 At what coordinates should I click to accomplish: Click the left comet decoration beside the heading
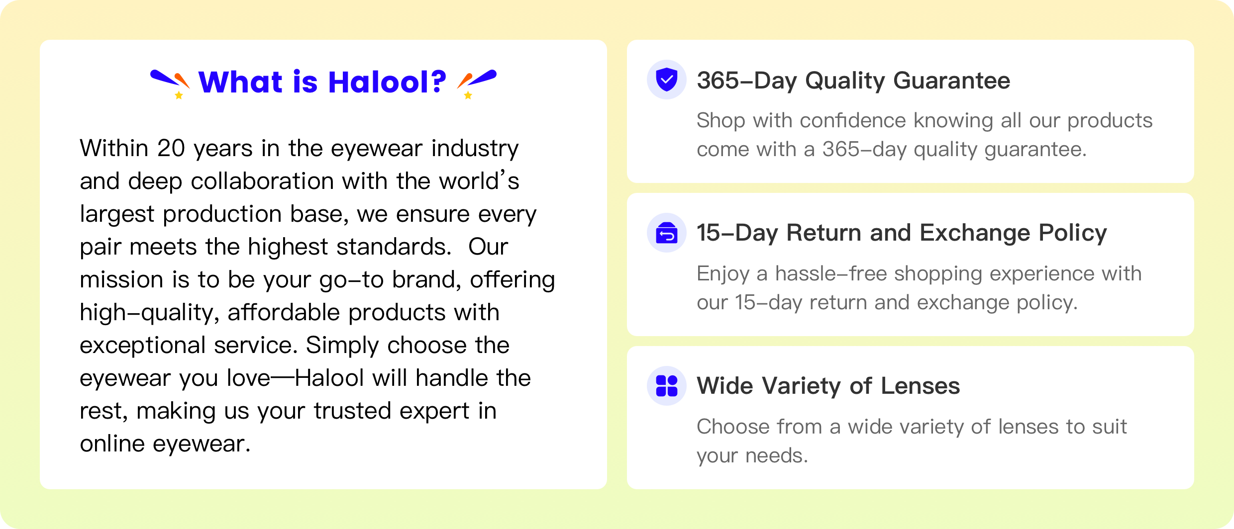tap(170, 80)
